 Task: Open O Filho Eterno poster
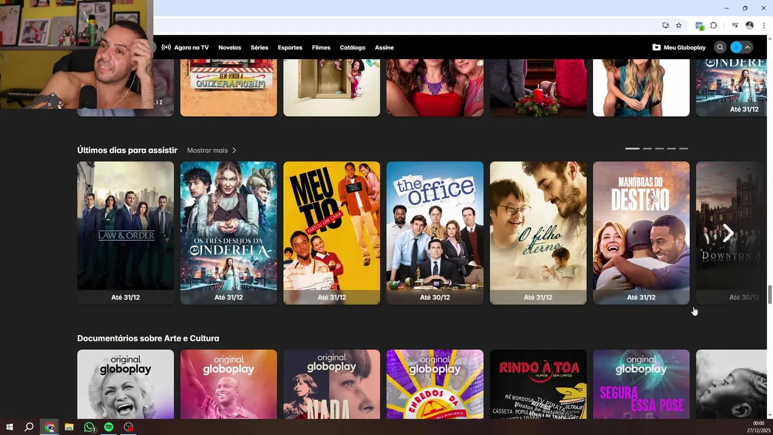[538, 233]
